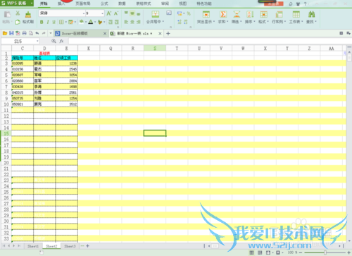Image resolution: width=352 pixels, height=256 pixels.
Task: Click the Redo arrow icon
Action: (x=44, y=33)
